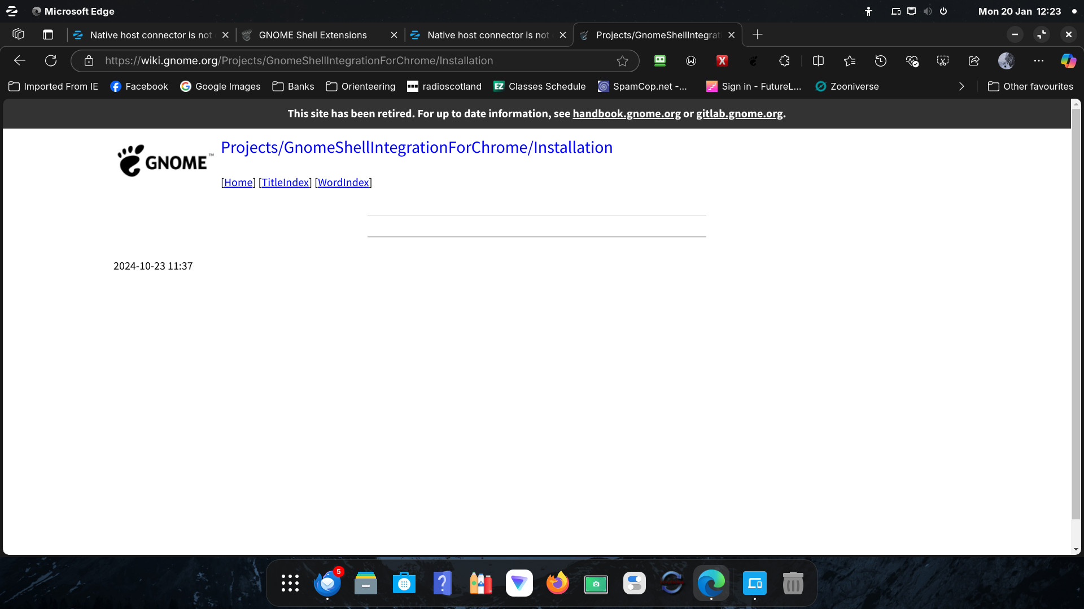The height and width of the screenshot is (609, 1084).
Task: Open Files manager from dock
Action: 366,583
